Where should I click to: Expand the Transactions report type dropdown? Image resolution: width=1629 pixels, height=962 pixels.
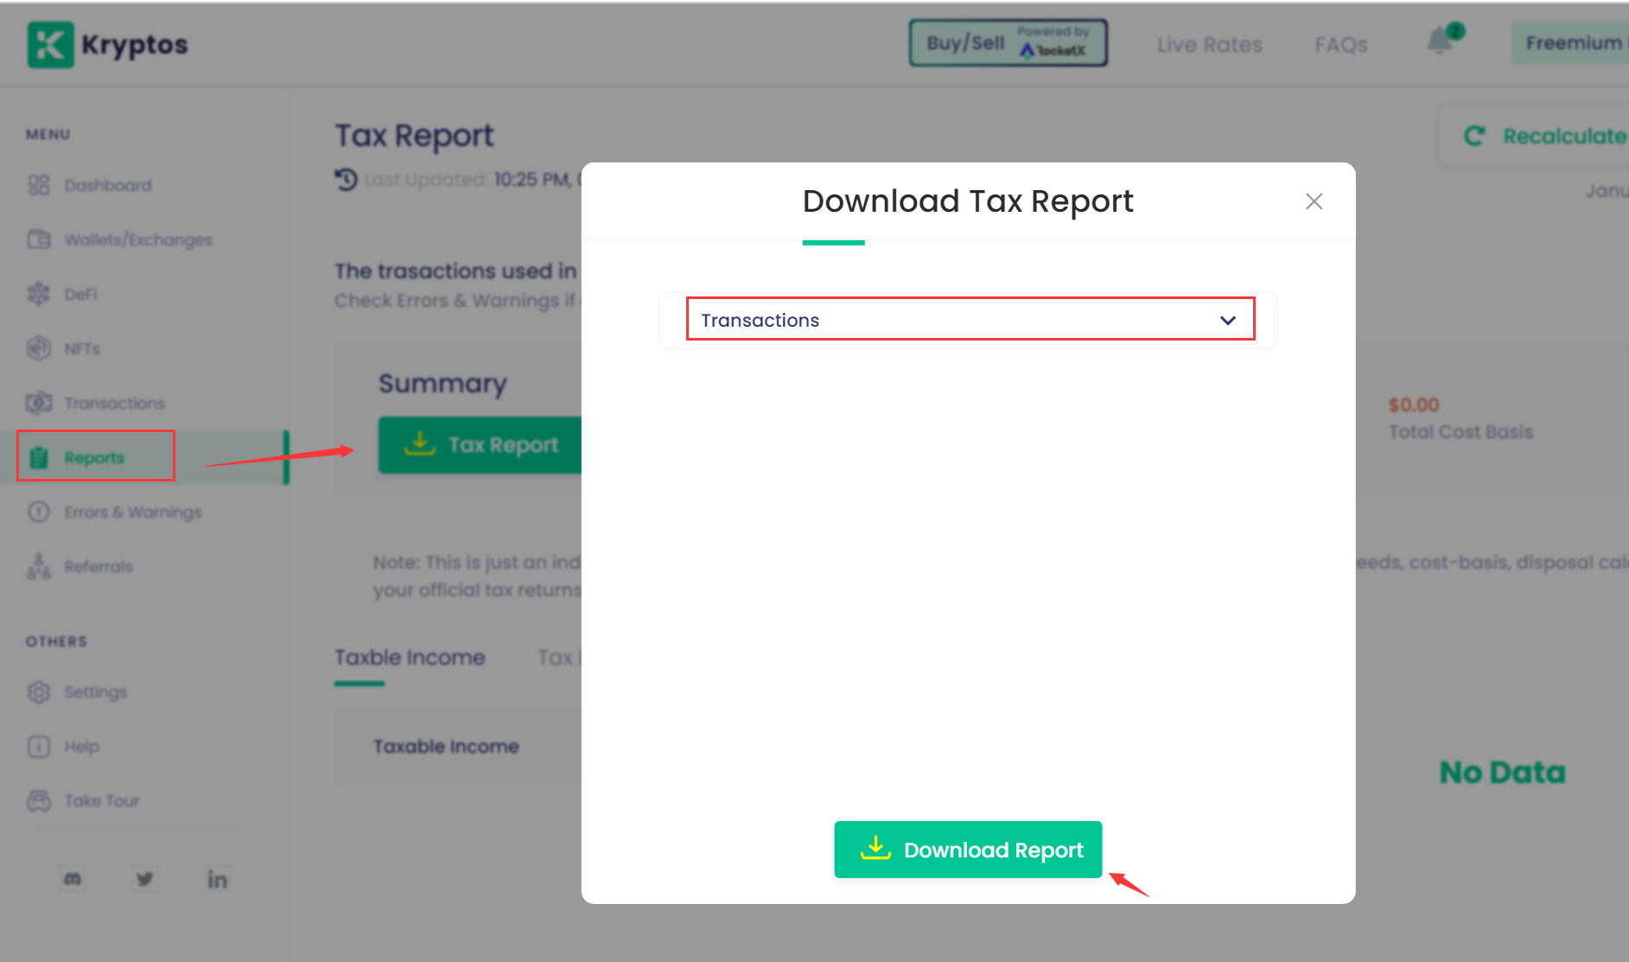click(x=968, y=320)
